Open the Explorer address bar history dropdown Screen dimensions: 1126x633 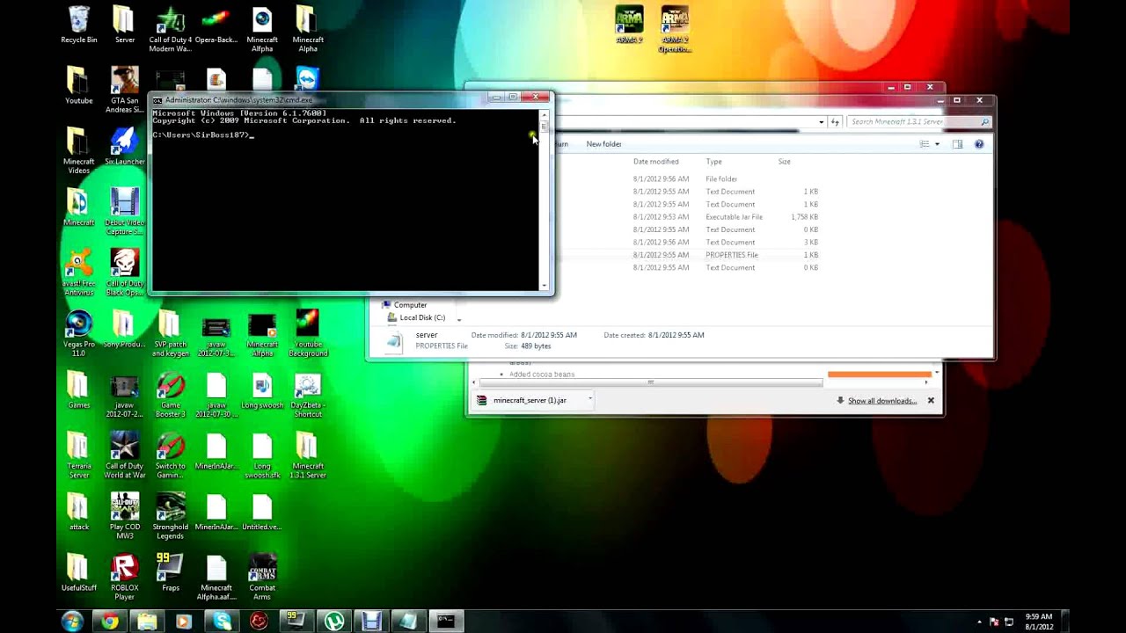(822, 122)
